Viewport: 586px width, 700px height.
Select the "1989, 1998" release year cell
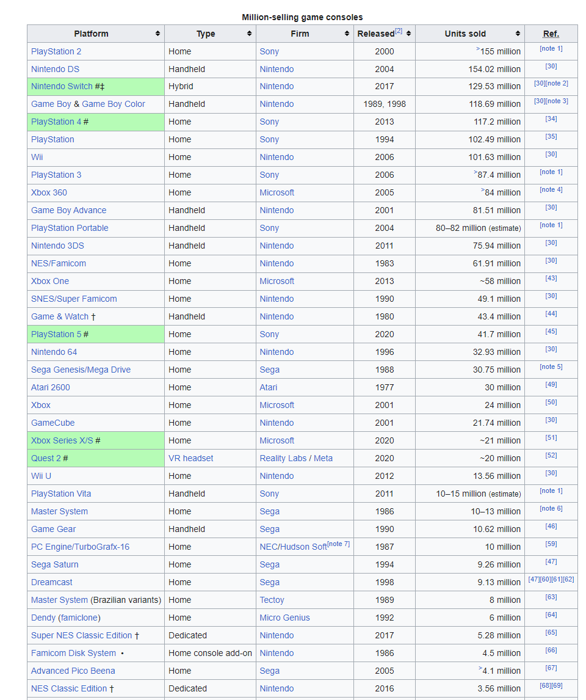pos(385,104)
